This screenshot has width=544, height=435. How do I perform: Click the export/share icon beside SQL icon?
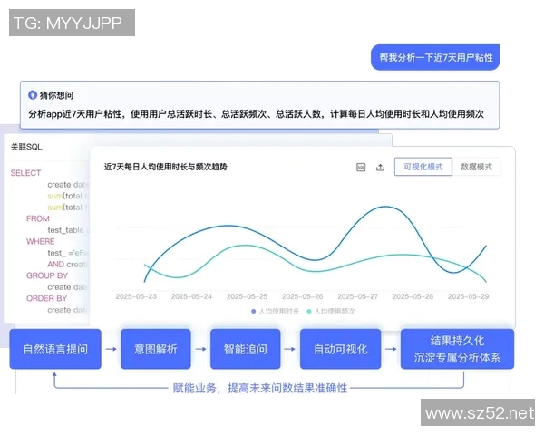tap(380, 168)
